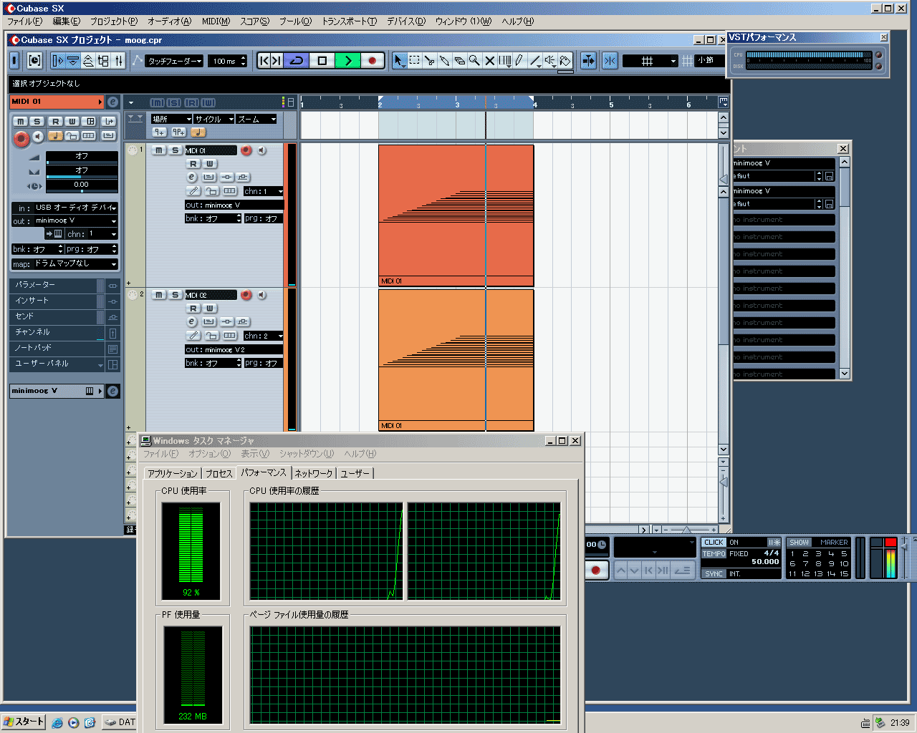
Task: Toggle the Cycle loop button
Action: pos(297,61)
